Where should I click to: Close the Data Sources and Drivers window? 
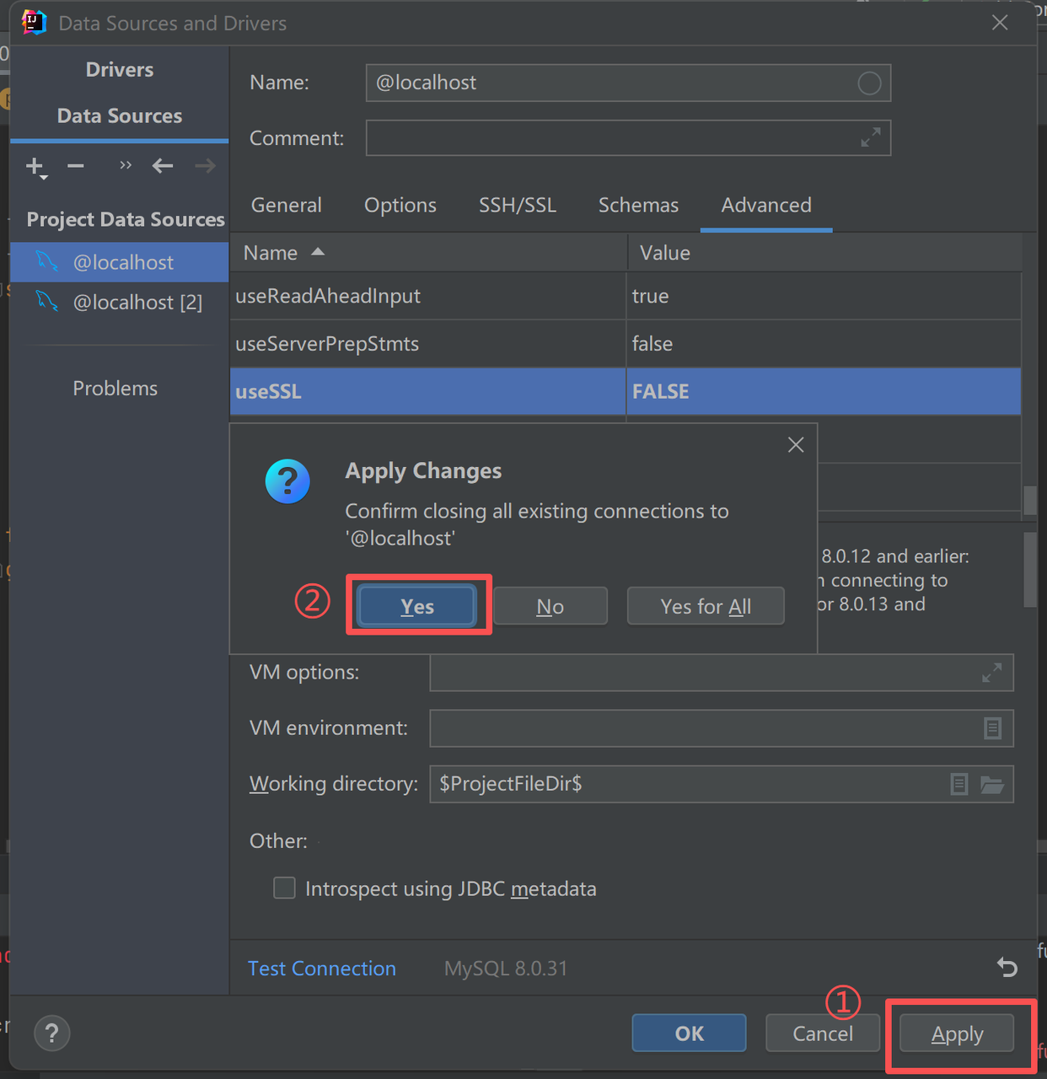tap(1000, 23)
